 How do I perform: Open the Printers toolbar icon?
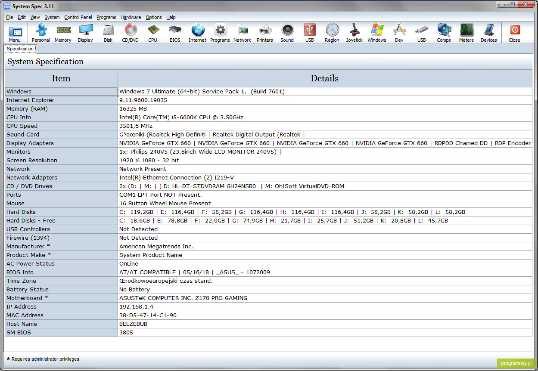pos(264,33)
